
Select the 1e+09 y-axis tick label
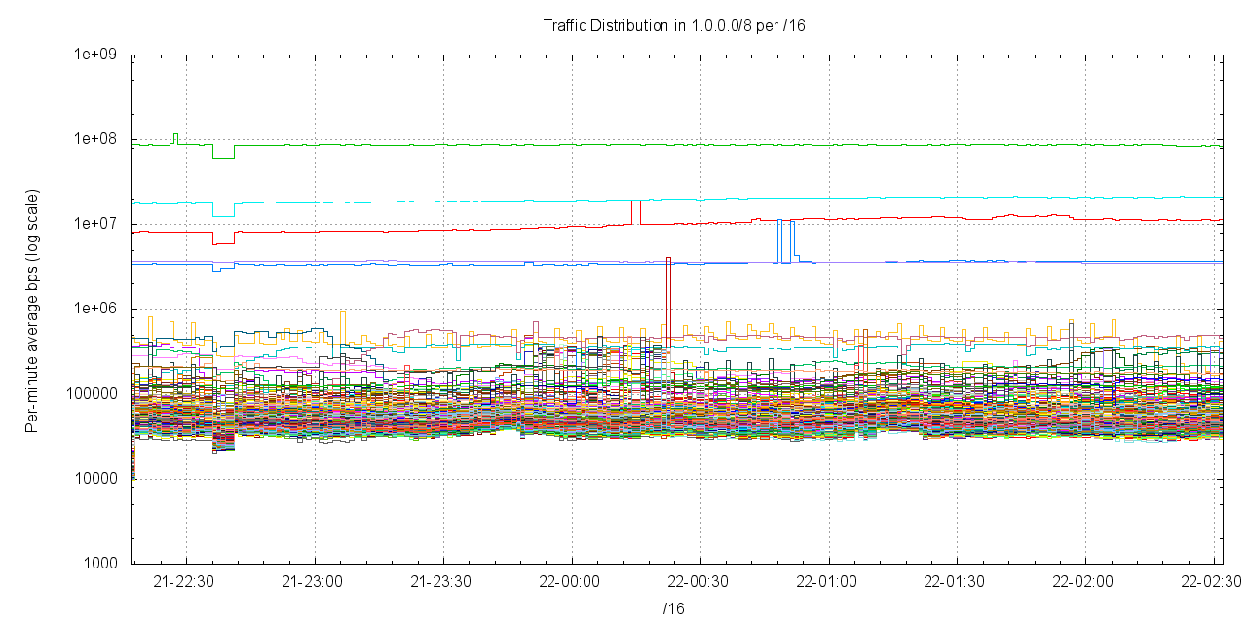pos(95,55)
